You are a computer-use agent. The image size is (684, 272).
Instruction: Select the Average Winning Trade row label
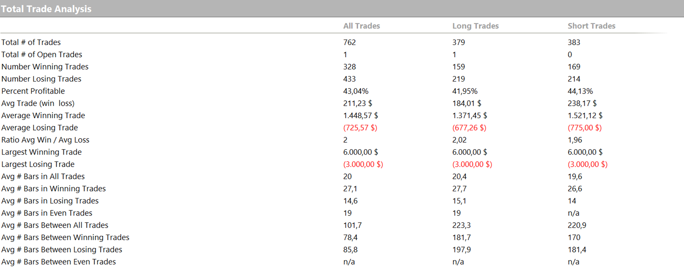(x=43, y=116)
